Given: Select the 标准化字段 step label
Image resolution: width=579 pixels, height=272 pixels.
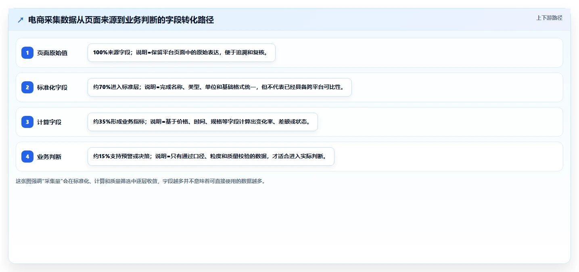Looking at the screenshot, I should click(x=52, y=87).
